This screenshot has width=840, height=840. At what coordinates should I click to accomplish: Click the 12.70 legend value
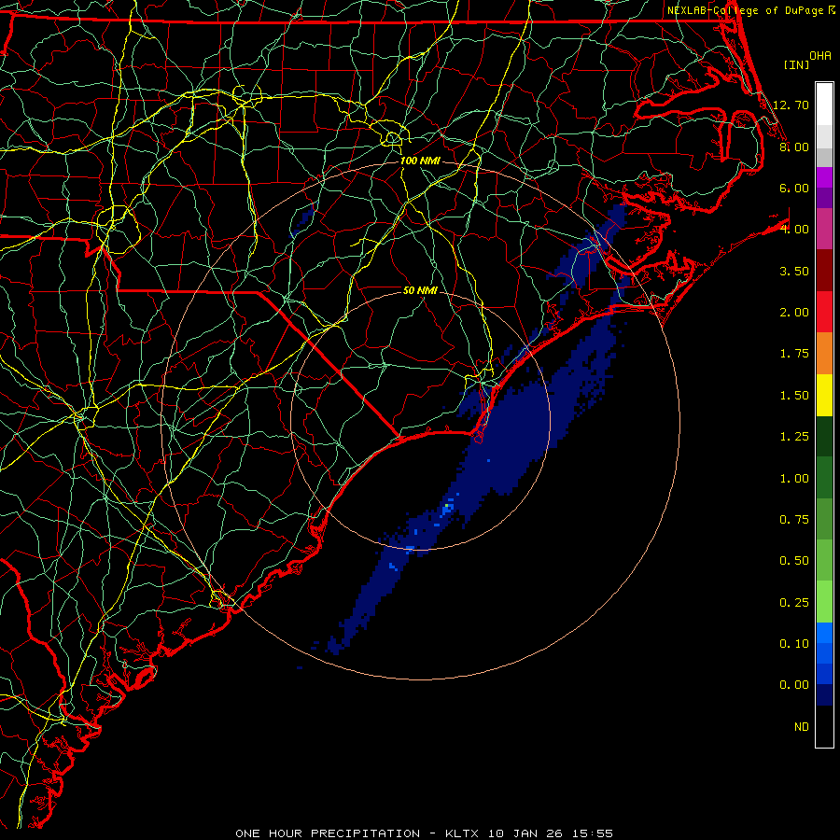[791, 105]
